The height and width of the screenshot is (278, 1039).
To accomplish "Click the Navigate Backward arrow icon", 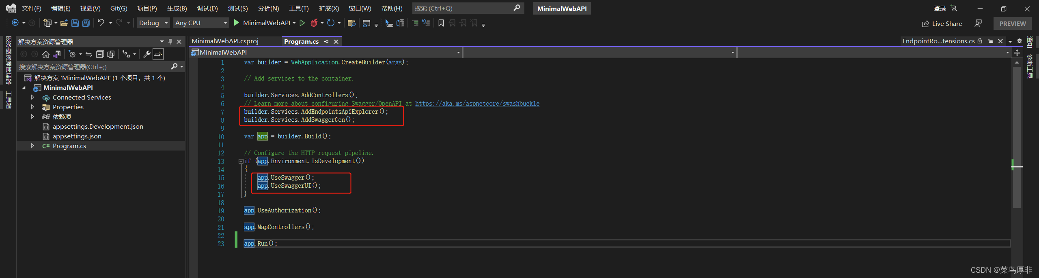I will 15,23.
